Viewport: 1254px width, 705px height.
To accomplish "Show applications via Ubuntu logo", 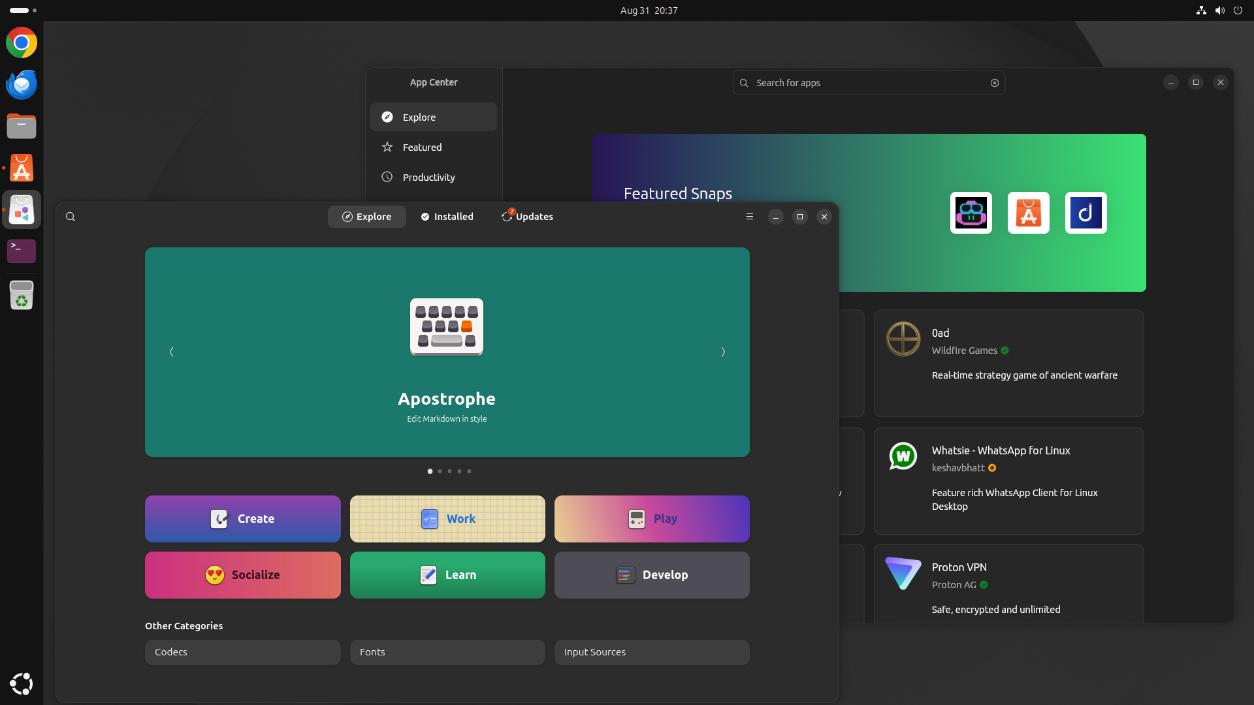I will click(x=22, y=683).
